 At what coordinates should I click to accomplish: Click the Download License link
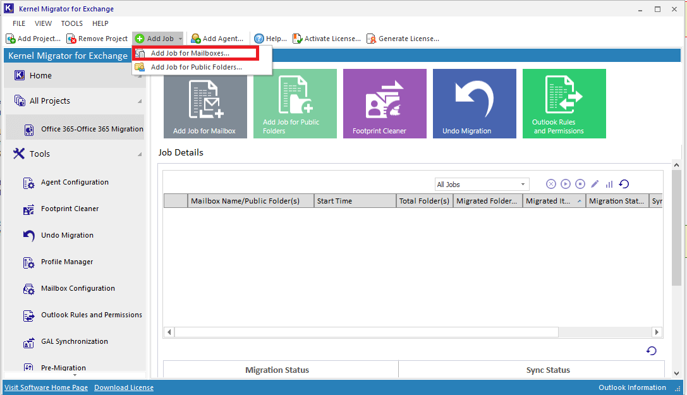coord(124,387)
